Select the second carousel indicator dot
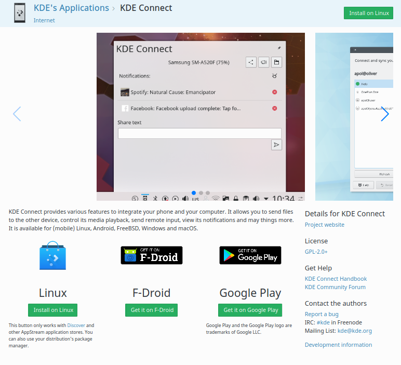Screen dimensions: 401x365 coord(201,193)
